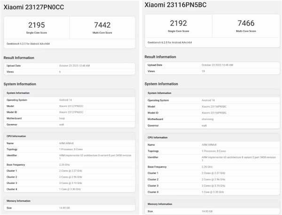Click Cluster 4 row in the 23127PN0CC panel
This screenshot has width=282, height=215.
click(69, 189)
